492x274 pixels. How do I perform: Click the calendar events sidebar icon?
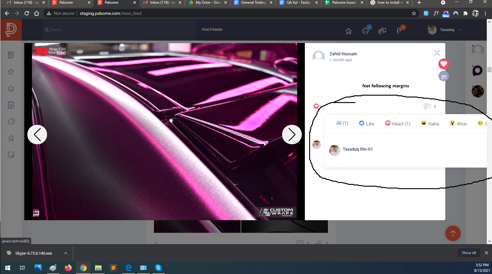click(x=11, y=105)
